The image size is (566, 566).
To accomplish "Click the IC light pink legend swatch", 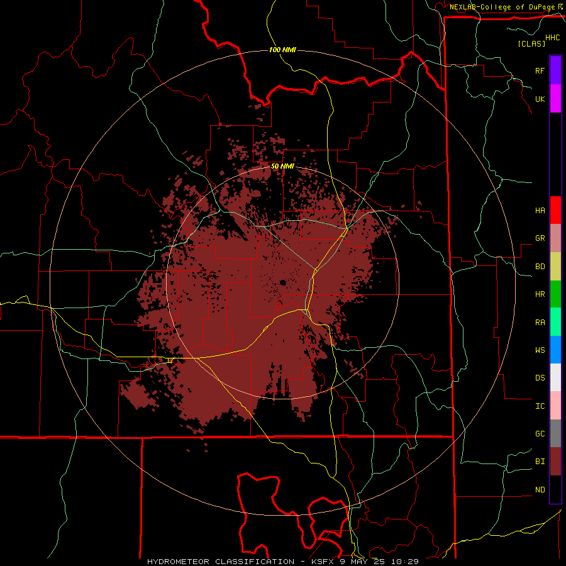I will (x=555, y=406).
